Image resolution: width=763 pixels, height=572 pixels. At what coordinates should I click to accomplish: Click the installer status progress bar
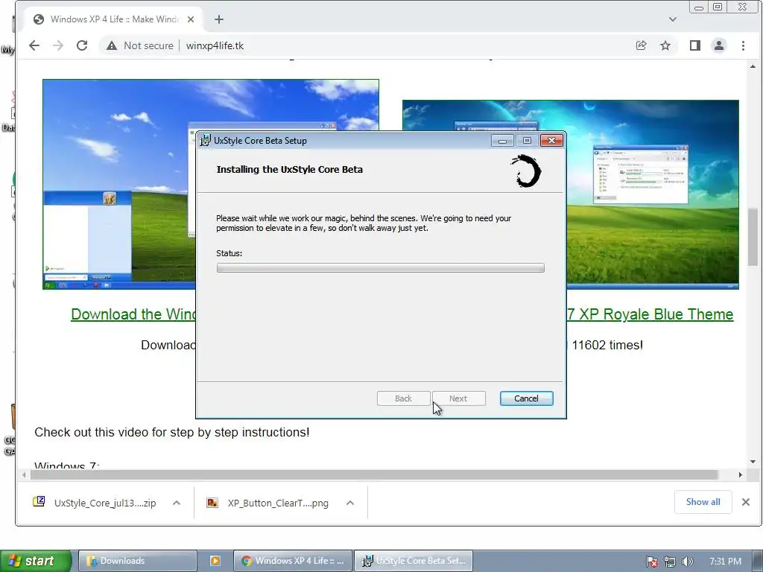[x=381, y=267]
